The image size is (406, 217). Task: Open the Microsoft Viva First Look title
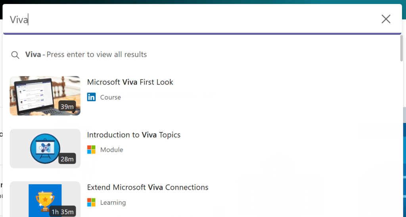coord(130,82)
